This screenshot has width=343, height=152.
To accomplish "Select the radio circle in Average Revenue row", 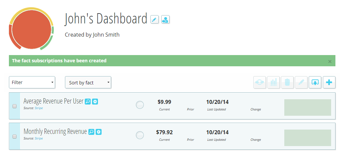I will 140,105.
